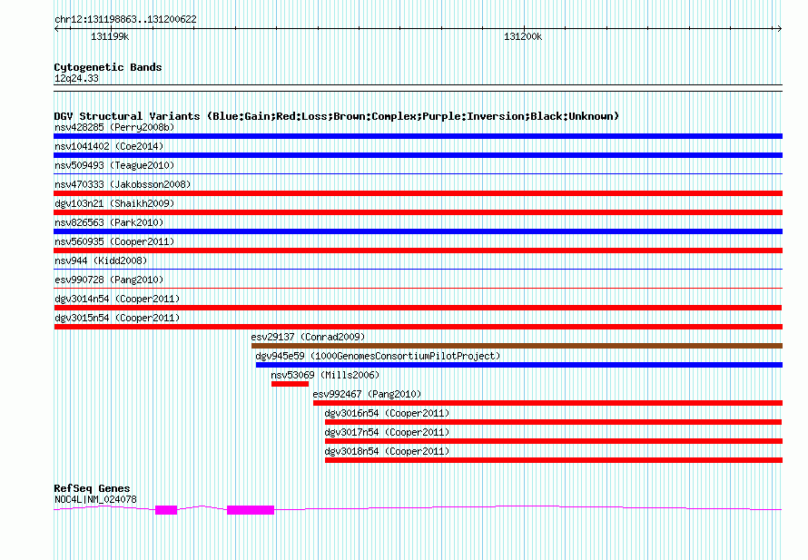The image size is (808, 560).
Task: Select the blue bar under nsv826563
Action: 418,231
